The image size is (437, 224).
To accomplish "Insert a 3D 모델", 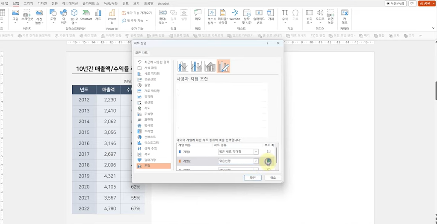I will click(74, 16).
